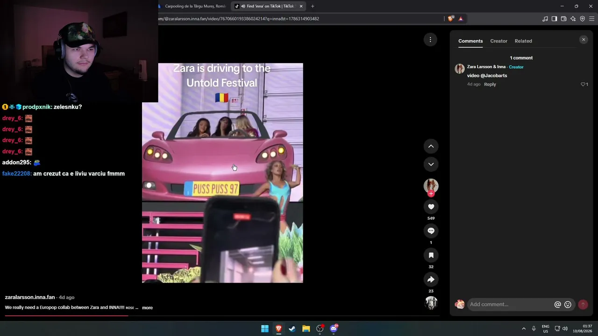The height and width of the screenshot is (336, 598).
Task: Open the Zara Larsson & Inna commenter profile
Action: tap(486, 67)
